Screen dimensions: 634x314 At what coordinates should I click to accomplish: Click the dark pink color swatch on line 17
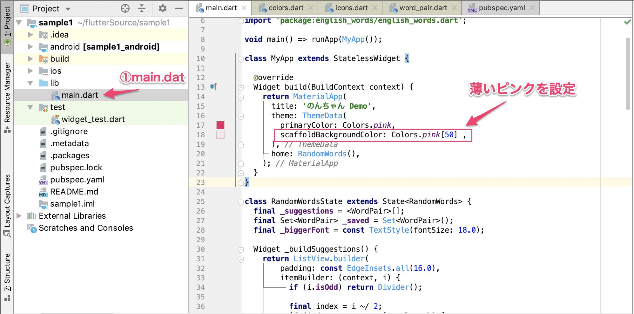coord(220,125)
